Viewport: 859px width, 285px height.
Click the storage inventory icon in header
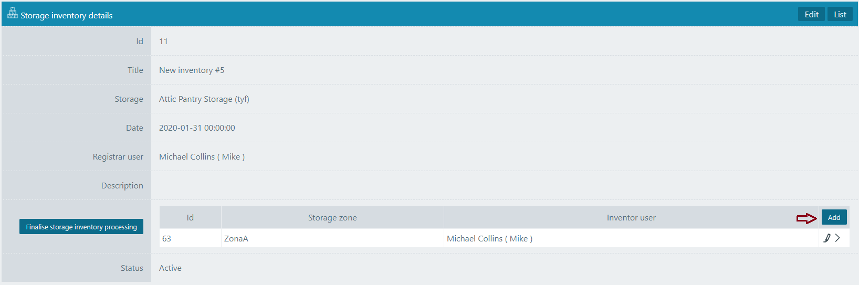pos(12,14)
